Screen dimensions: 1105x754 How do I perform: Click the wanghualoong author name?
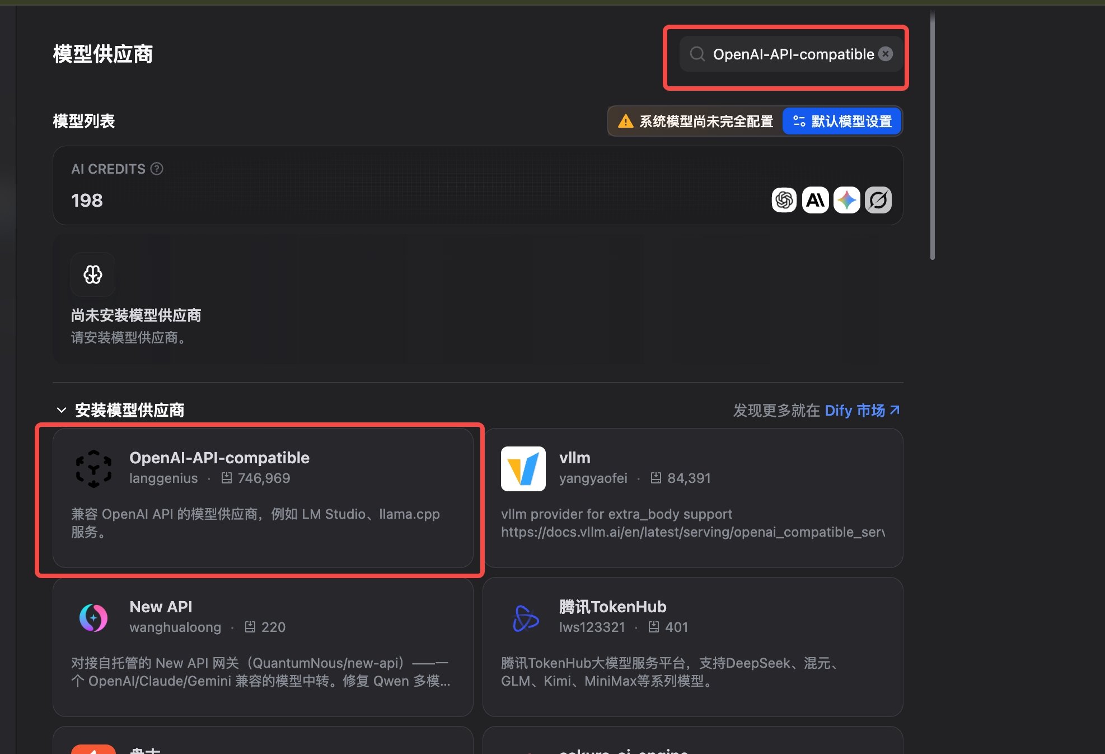pos(175,627)
